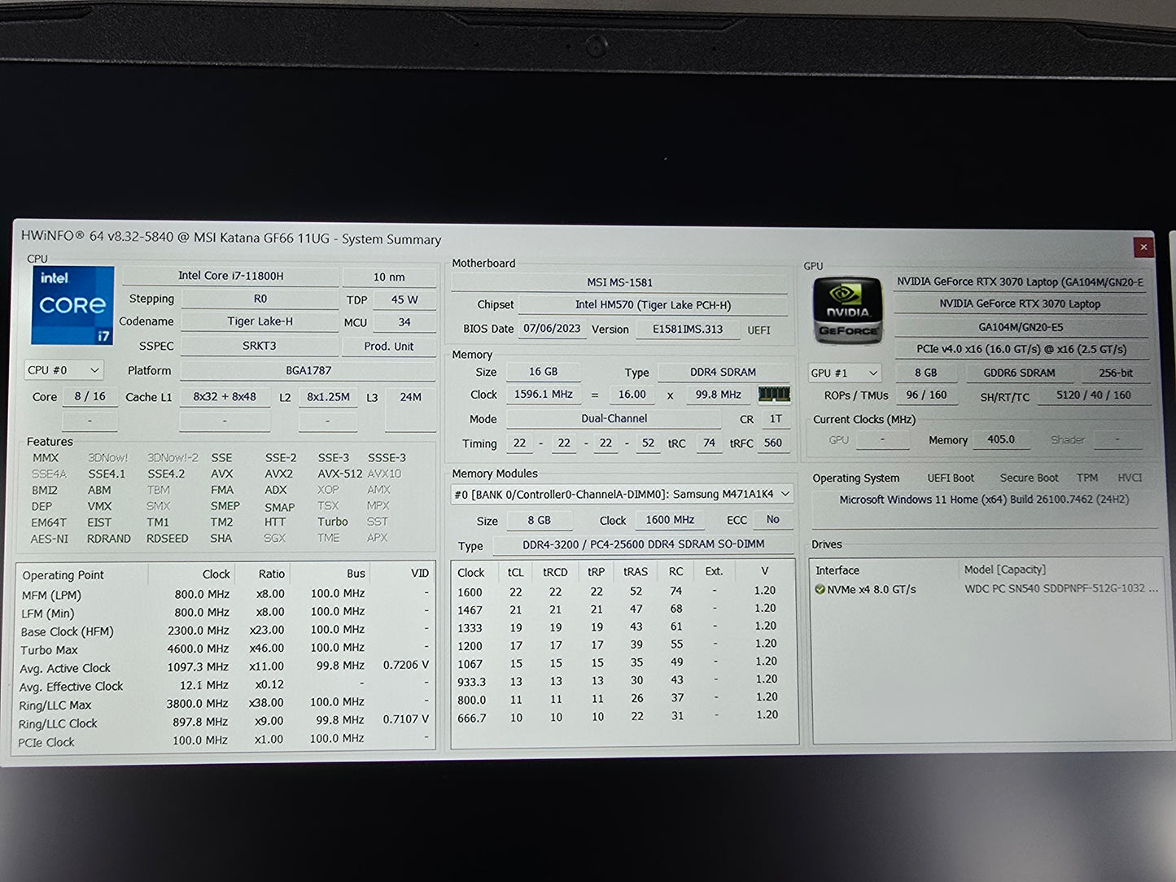Click the GDDR6 SDRAM memory type field
This screenshot has width=1176, height=882.
coord(1021,372)
